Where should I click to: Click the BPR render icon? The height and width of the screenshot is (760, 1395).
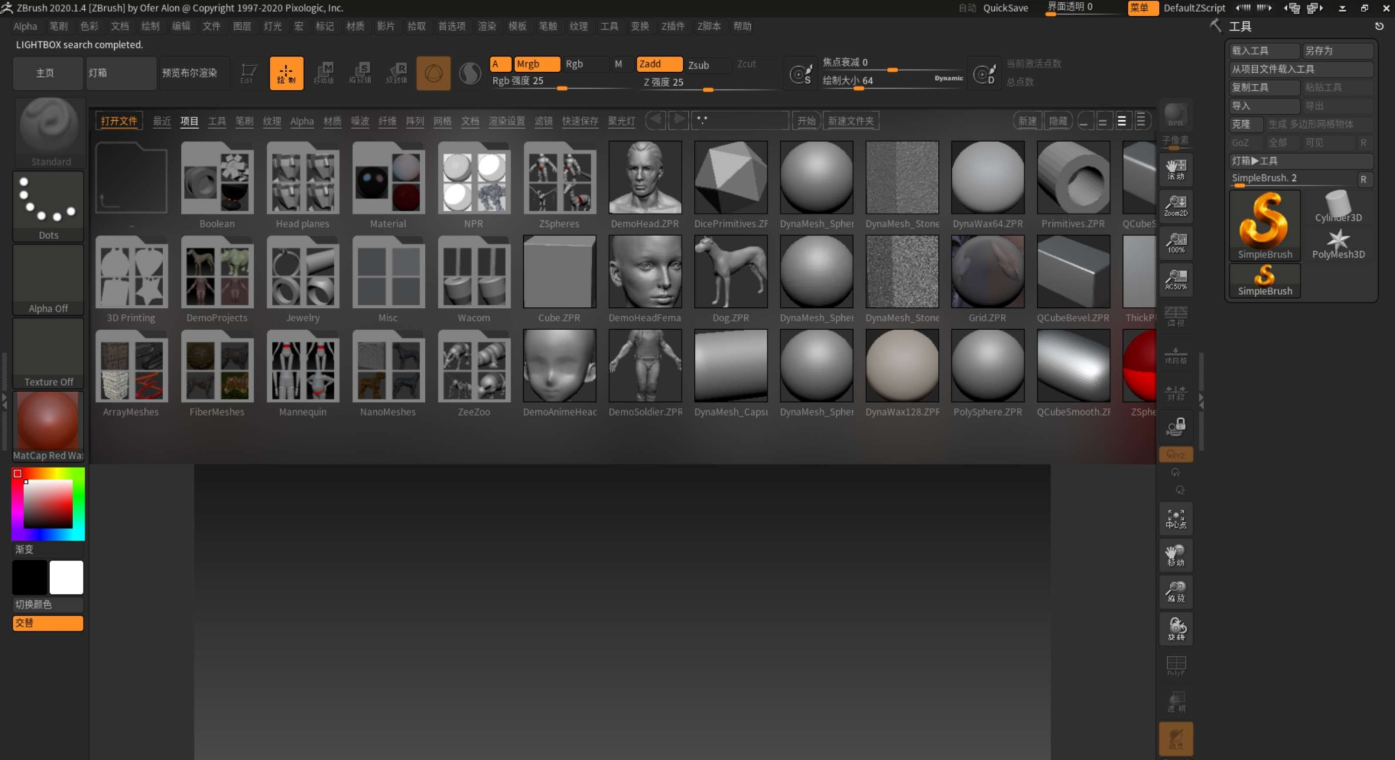pos(1175,115)
